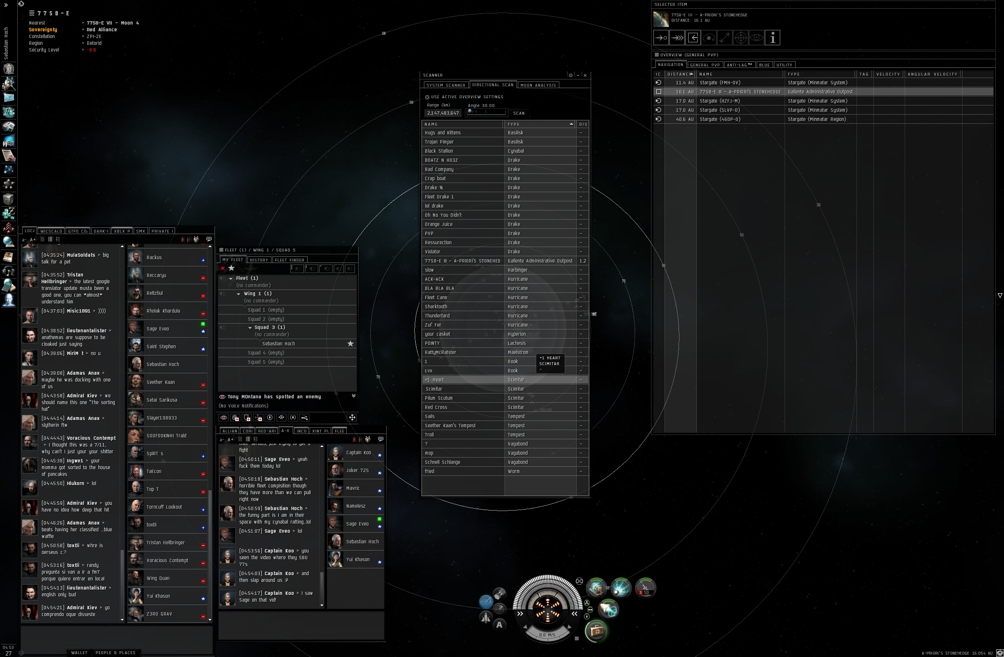Open the Fleet Finder tab
The image size is (1004, 657).
pos(289,260)
